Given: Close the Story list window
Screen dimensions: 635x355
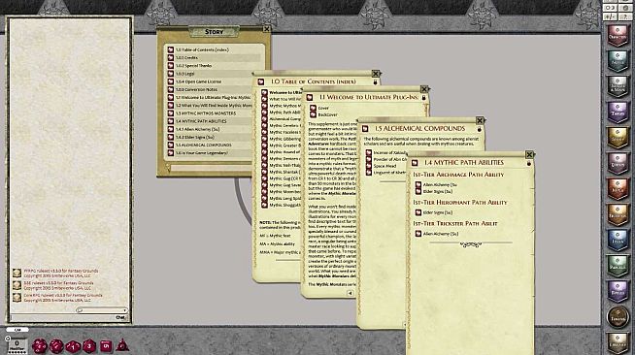Looking at the screenshot, I should pos(266,29).
